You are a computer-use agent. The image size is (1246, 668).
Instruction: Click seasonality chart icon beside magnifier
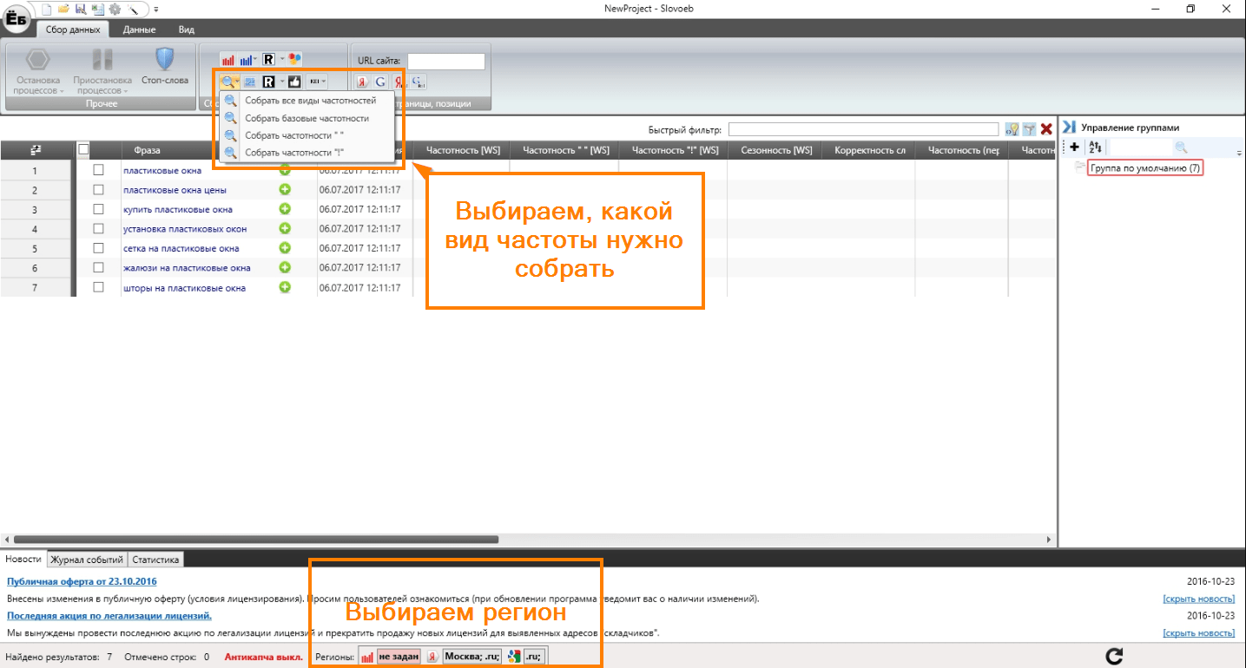tap(249, 82)
